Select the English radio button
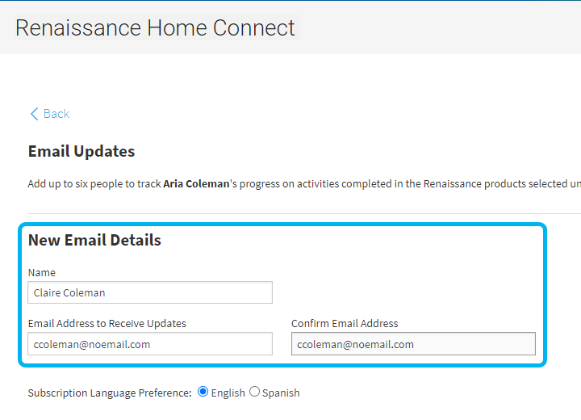The width and height of the screenshot is (581, 420). click(x=203, y=392)
